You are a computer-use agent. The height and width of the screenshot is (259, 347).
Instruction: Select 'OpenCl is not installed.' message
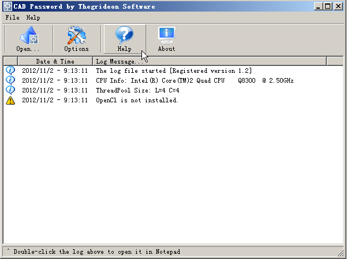point(137,101)
